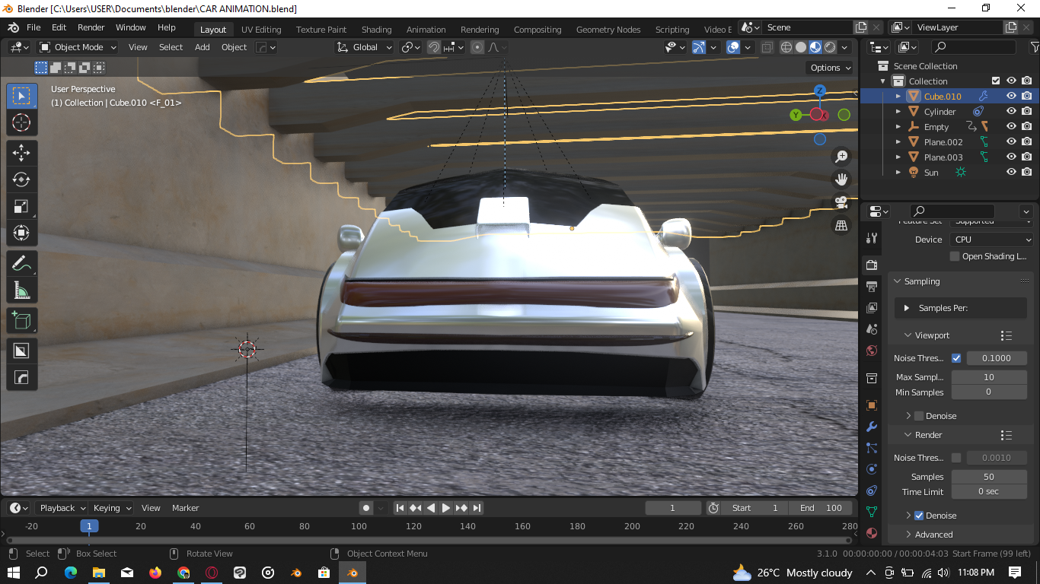
Task: Open Device CPU dropdown
Action: pyautogui.click(x=991, y=240)
